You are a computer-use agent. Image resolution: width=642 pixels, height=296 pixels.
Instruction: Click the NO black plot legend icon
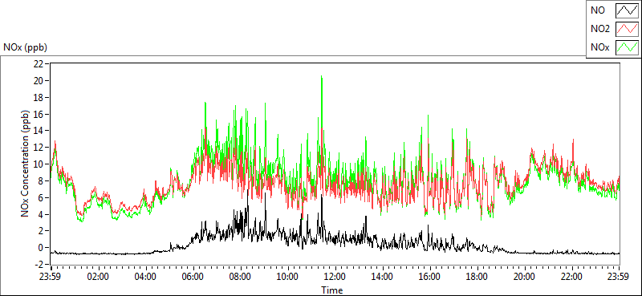pos(628,11)
